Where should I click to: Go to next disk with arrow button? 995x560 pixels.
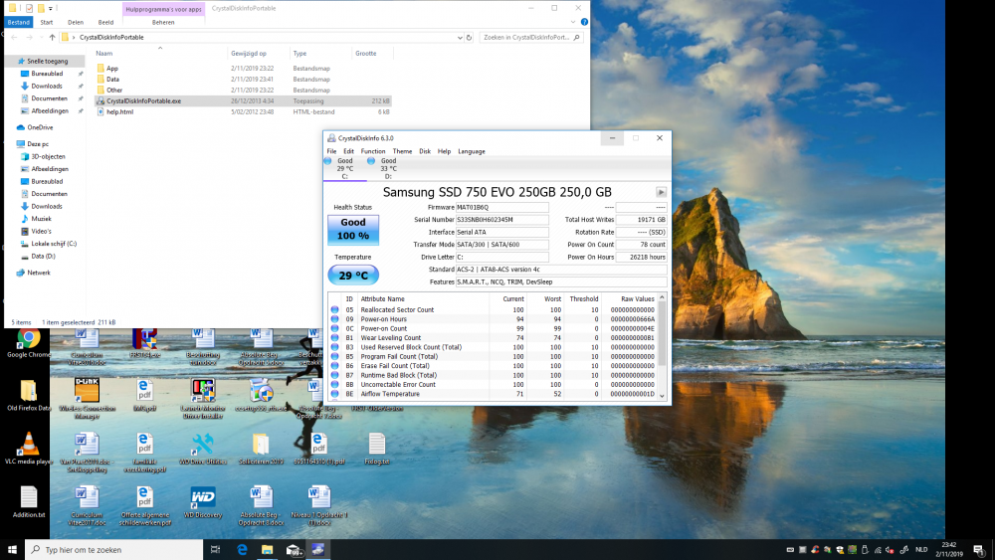pyautogui.click(x=661, y=192)
